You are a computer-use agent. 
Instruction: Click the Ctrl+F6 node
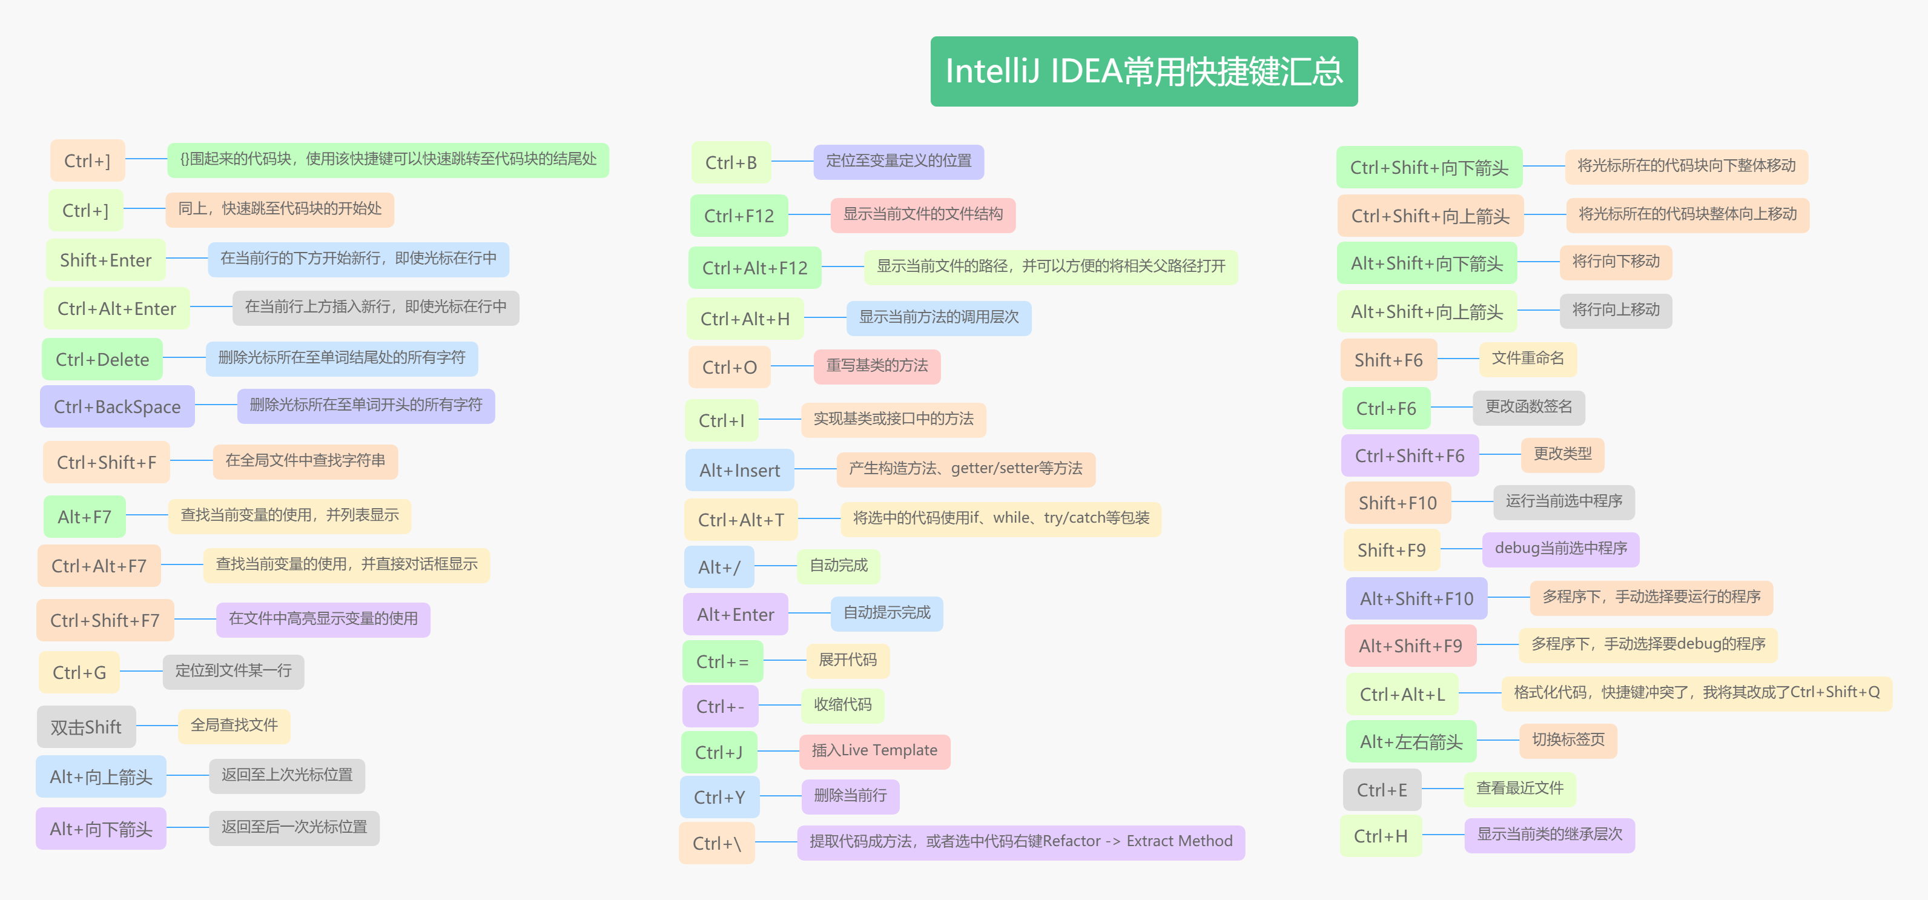(x=1386, y=408)
